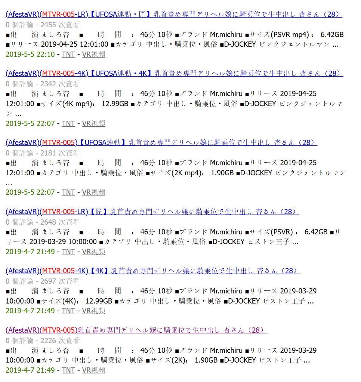Click date 2019-5-5 22:07 under the 2181-view result
The height and width of the screenshot is (382, 361).
pos(30,192)
